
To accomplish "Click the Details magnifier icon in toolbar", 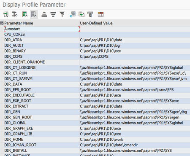I will [6, 14].
